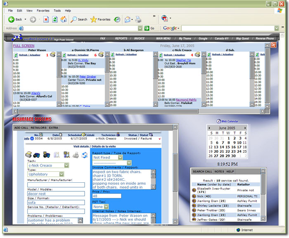This screenshot has height=238, width=289.
Task: Close schedule panel with orange X
Action: click(x=273, y=45)
